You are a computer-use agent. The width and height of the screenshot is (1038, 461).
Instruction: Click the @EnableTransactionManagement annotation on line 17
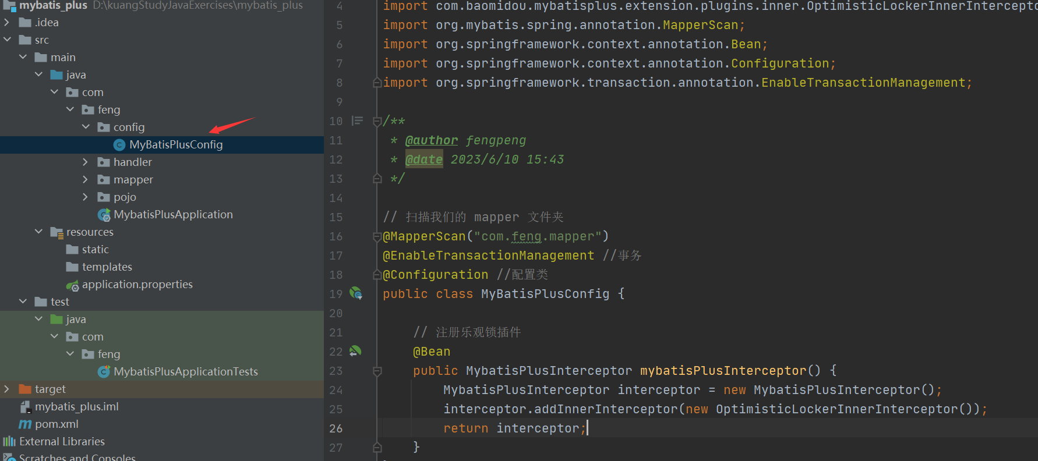point(488,256)
